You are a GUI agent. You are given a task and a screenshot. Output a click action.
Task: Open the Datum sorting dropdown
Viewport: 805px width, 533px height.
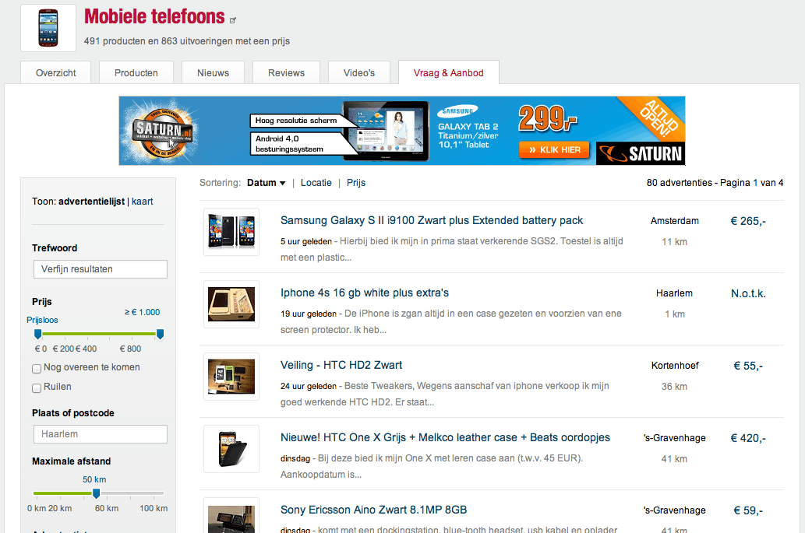click(266, 183)
